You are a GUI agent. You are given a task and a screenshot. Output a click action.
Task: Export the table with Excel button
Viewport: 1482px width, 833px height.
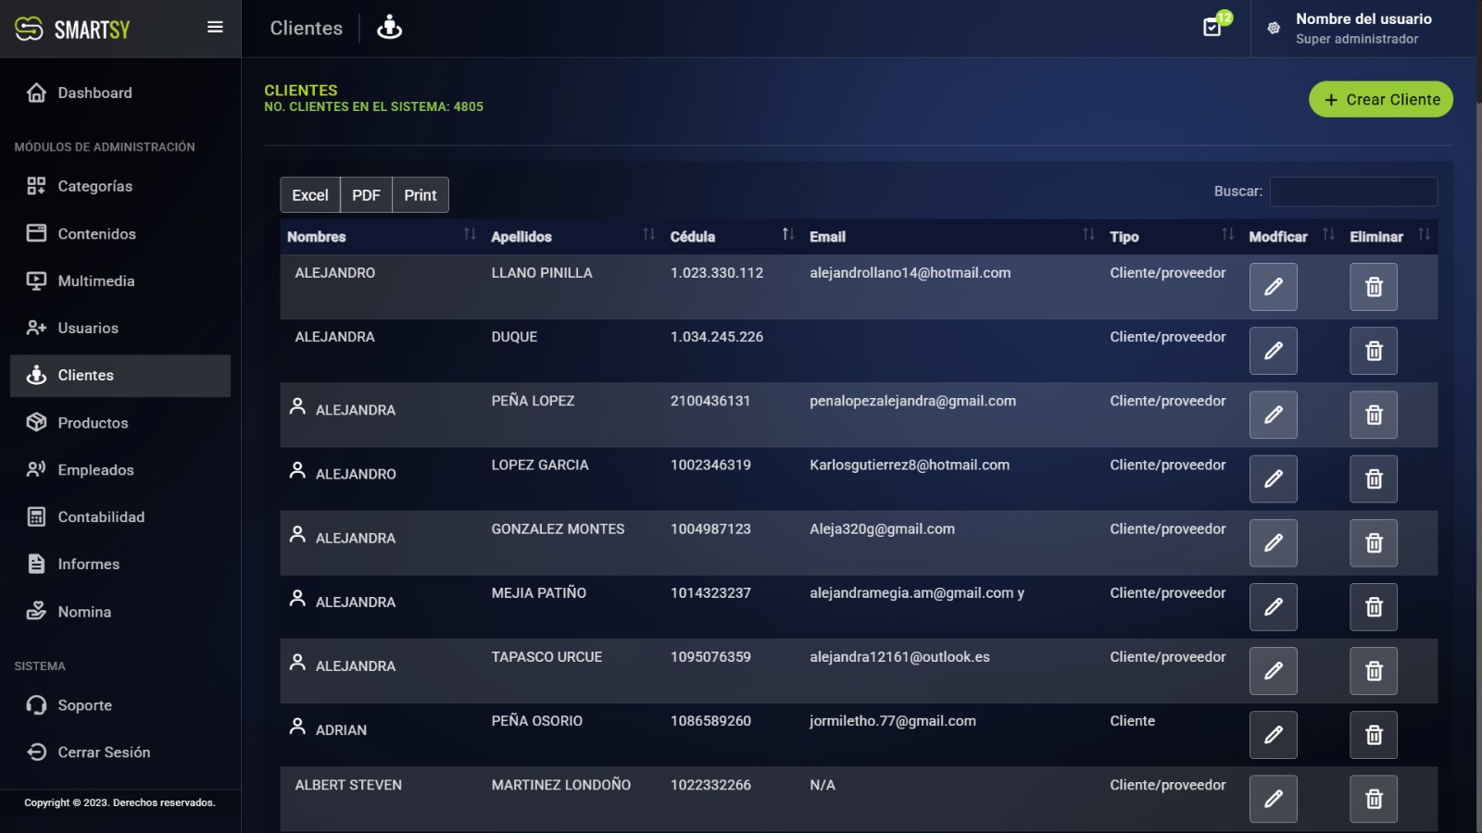pos(309,195)
